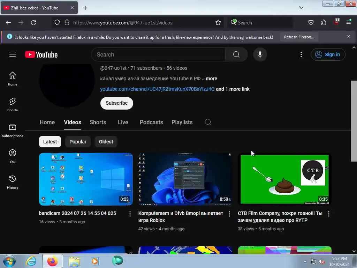The image size is (357, 268).
Task: Open Firefox application menu
Action: coord(349,22)
